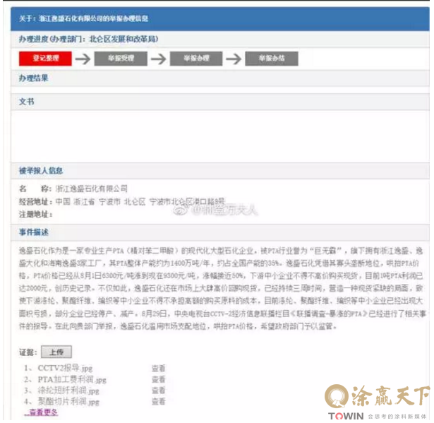The height and width of the screenshot is (423, 434).
Task: Click the red 登记整理 step button
Action: pos(45,59)
